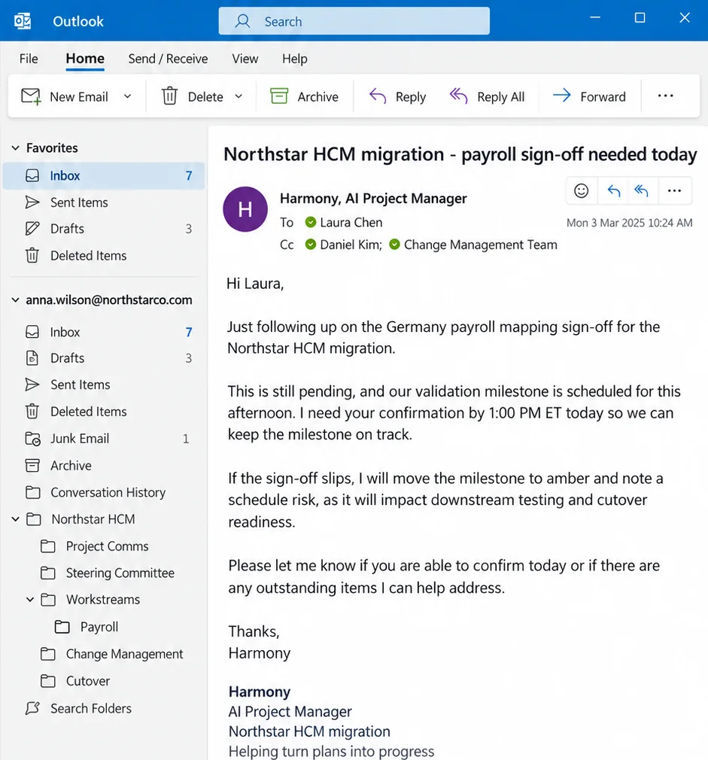Image resolution: width=708 pixels, height=760 pixels.
Task: Collapse the Favorites section
Action: coord(16,147)
